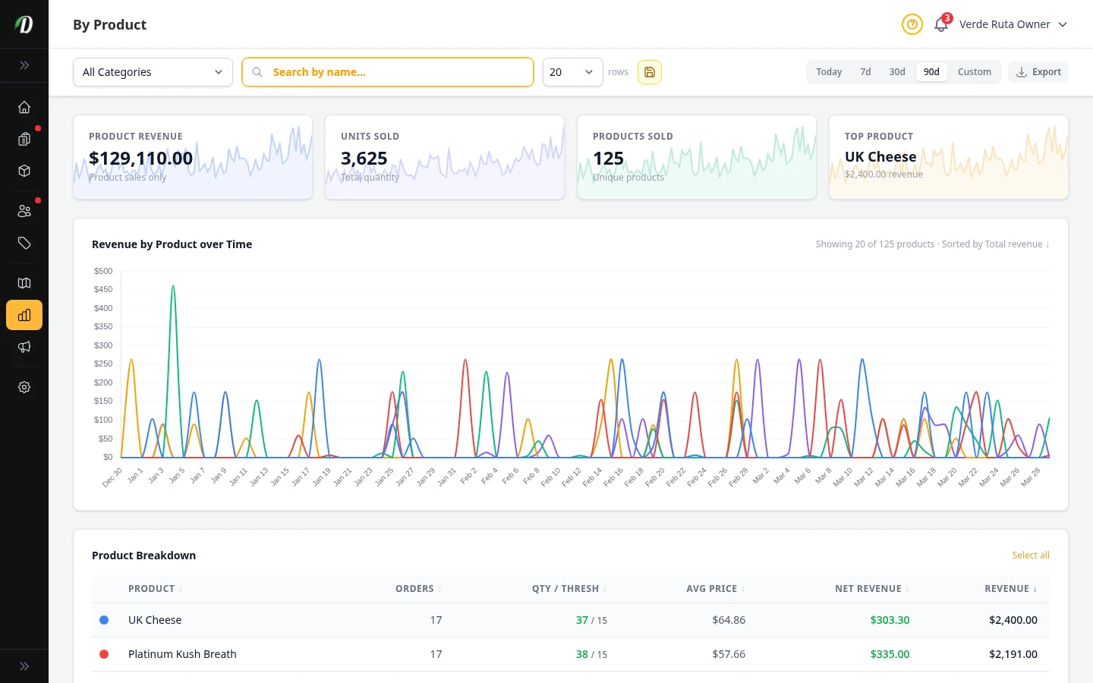The image size is (1093, 683).
Task: Open the Home dashboard from the sidebar
Action: click(24, 107)
